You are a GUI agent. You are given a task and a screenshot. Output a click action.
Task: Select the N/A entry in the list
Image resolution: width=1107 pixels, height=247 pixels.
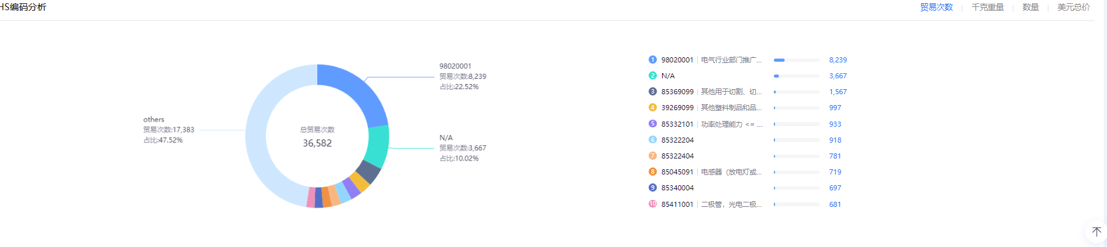coord(668,76)
